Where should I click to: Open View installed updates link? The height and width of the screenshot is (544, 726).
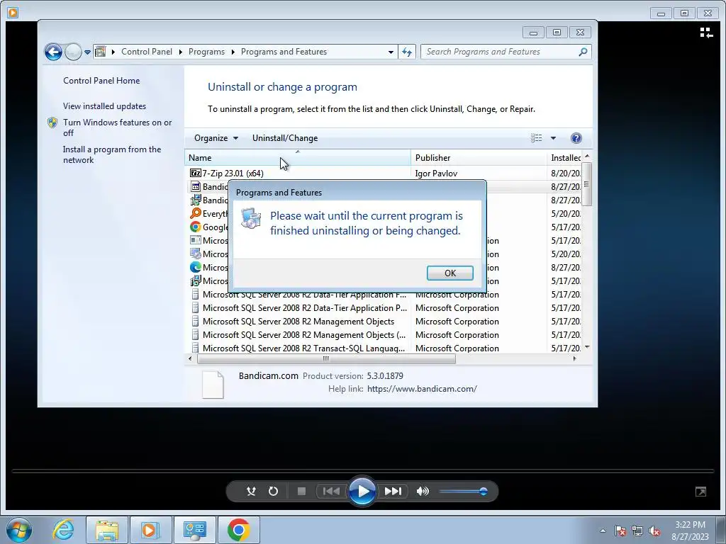tap(105, 106)
